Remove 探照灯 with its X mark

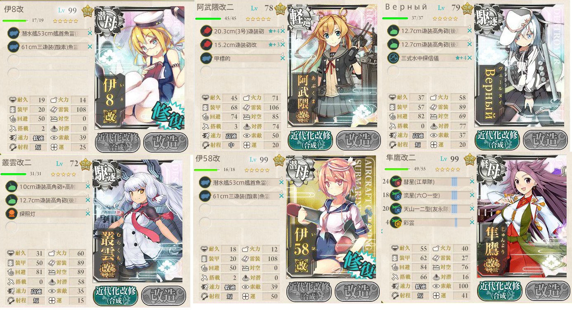(88, 214)
